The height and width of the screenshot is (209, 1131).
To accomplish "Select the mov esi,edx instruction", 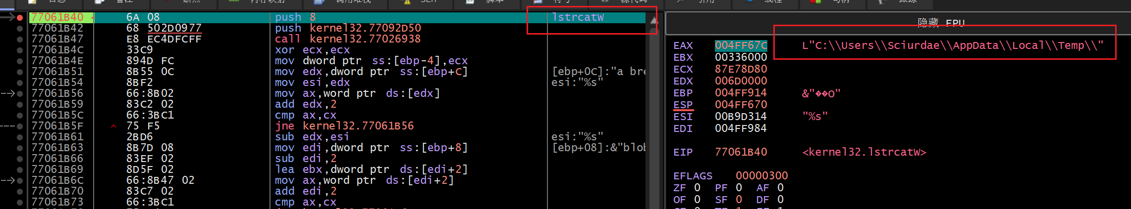I will point(312,83).
